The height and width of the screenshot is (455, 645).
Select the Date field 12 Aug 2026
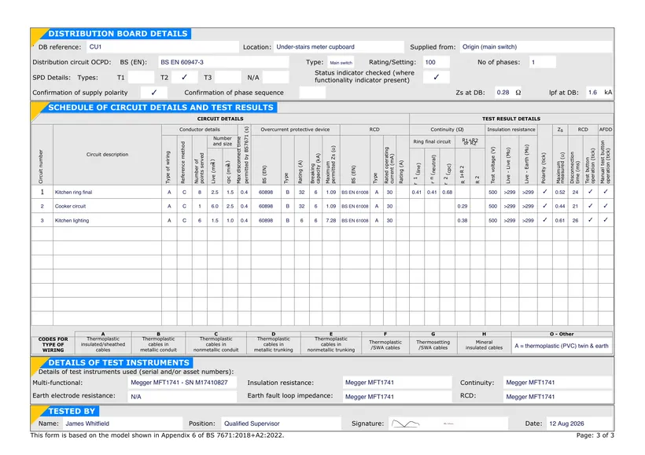click(579, 424)
